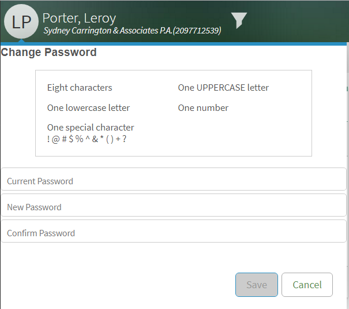349x309 pixels.
Task: Click the One number requirement
Action: click(x=203, y=107)
